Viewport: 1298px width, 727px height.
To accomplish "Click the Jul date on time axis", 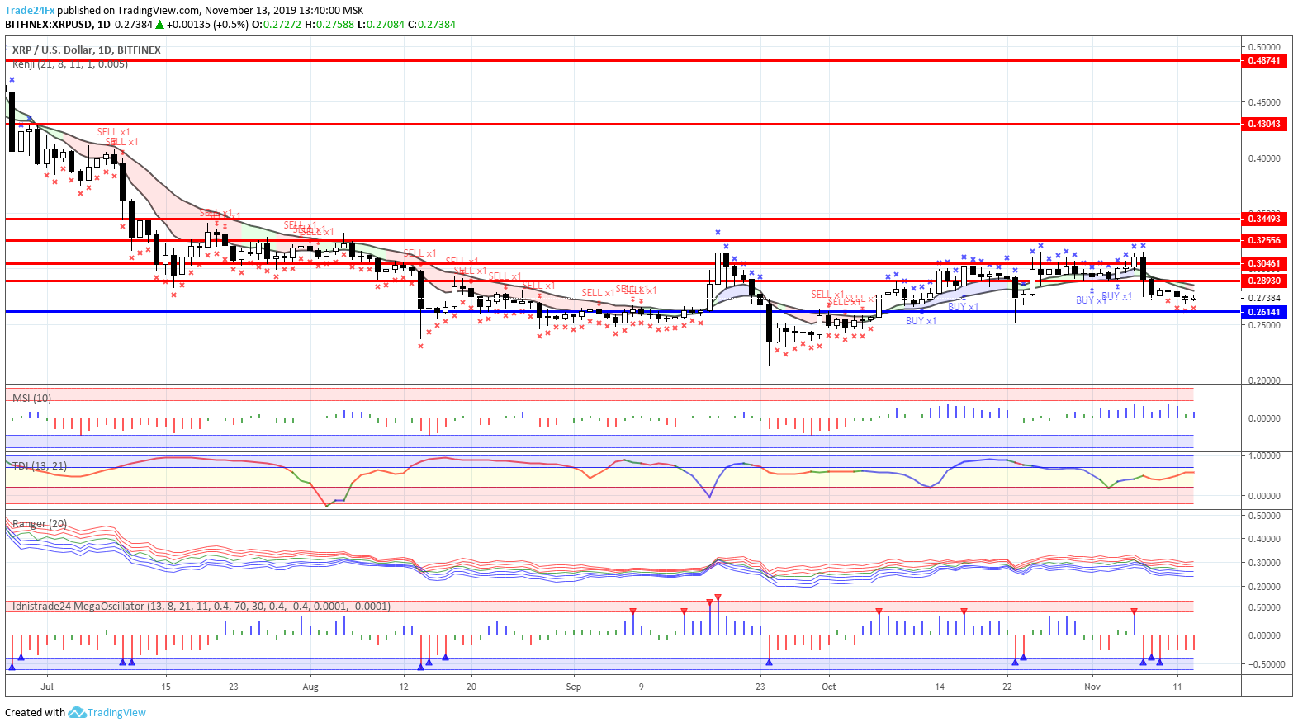I will pyautogui.click(x=47, y=687).
